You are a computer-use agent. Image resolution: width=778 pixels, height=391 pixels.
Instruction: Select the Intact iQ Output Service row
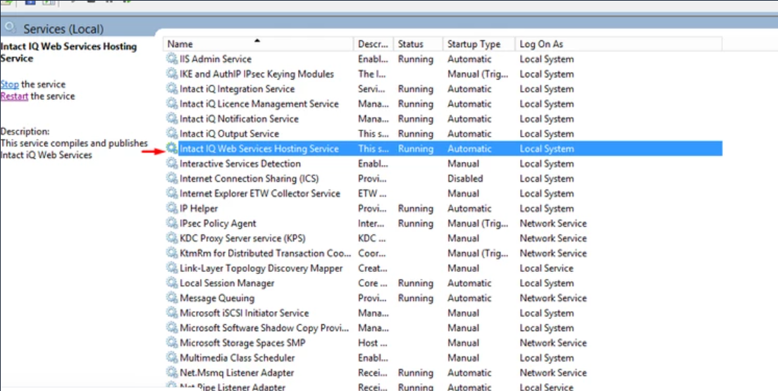229,134
